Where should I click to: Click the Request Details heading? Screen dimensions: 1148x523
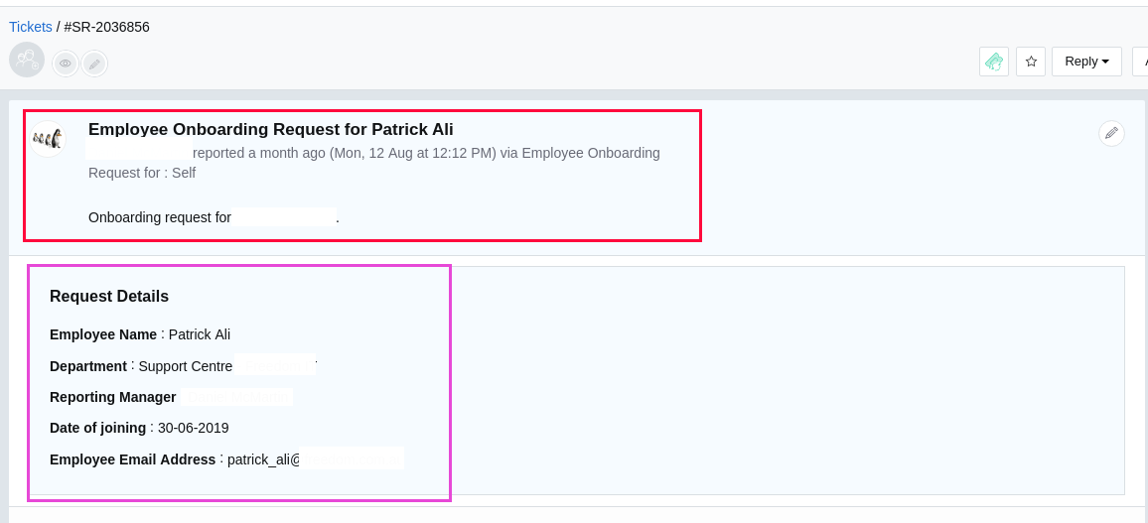click(x=109, y=297)
